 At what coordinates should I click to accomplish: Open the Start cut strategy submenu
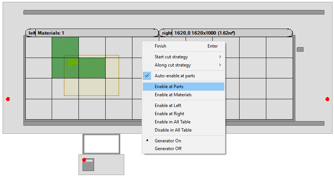(183, 57)
